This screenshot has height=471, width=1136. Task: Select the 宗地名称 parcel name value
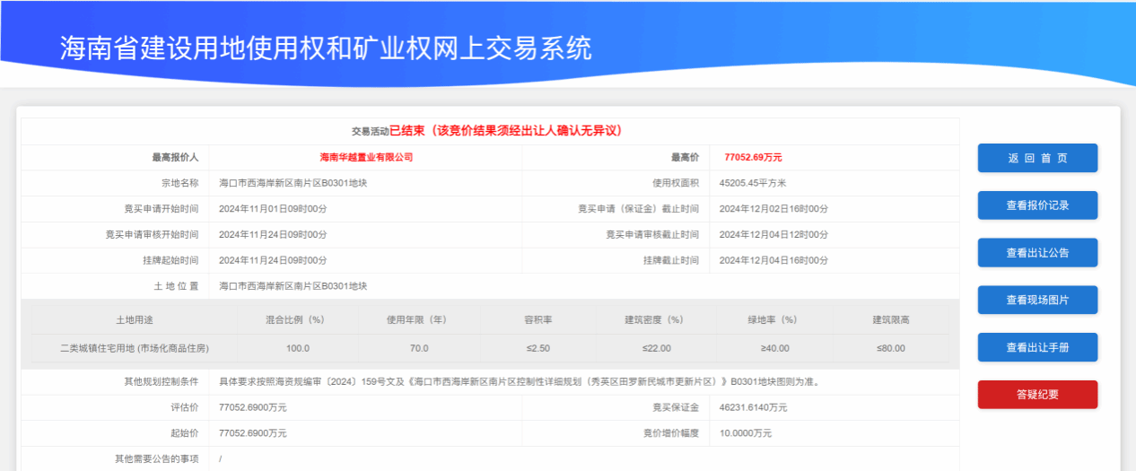(293, 183)
